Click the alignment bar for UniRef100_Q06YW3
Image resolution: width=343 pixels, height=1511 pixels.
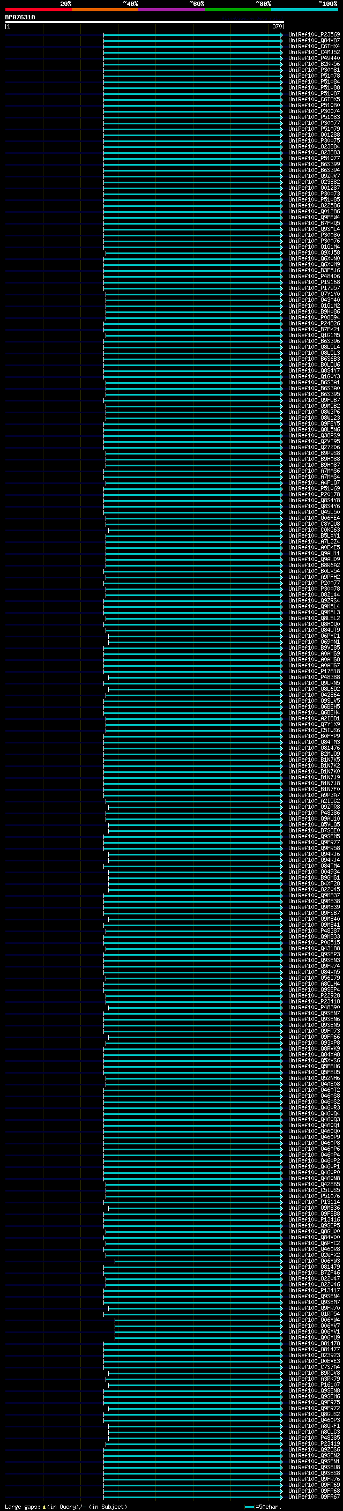[199, 1261]
